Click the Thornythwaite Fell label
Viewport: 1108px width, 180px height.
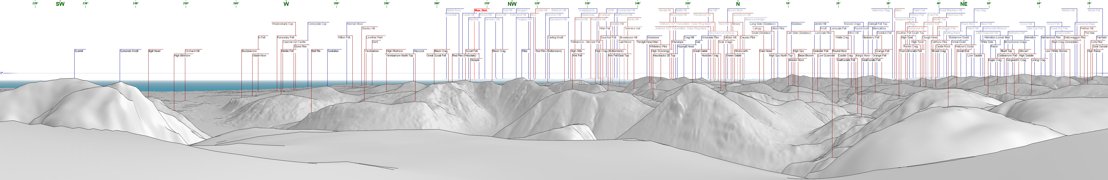(910, 51)
